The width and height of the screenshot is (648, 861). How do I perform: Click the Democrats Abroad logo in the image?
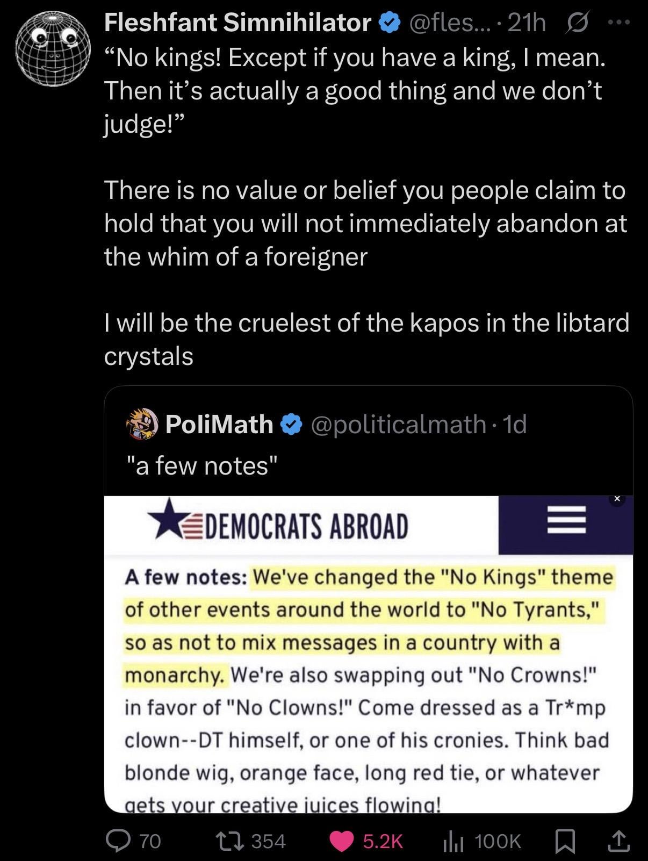(278, 526)
